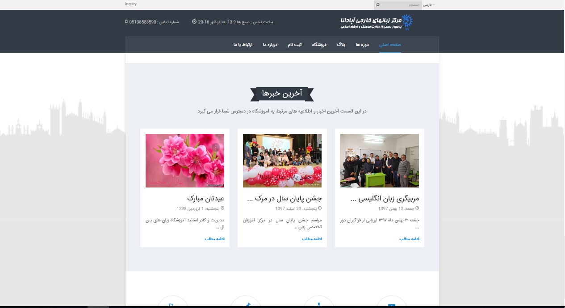The image size is (565, 308).
Task: Open the بلاگ menu item
Action: (341, 45)
